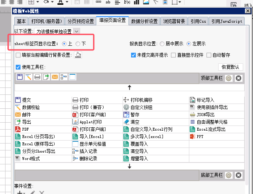The image size is (253, 194).
Task: Select the Word格式 item
Action: coord(43,158)
